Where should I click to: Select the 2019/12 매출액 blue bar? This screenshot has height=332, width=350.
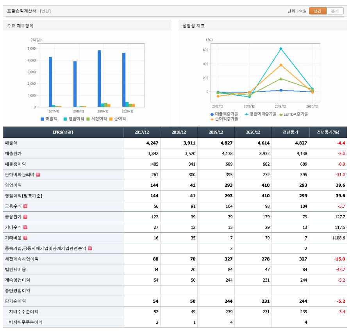[x=99, y=79]
